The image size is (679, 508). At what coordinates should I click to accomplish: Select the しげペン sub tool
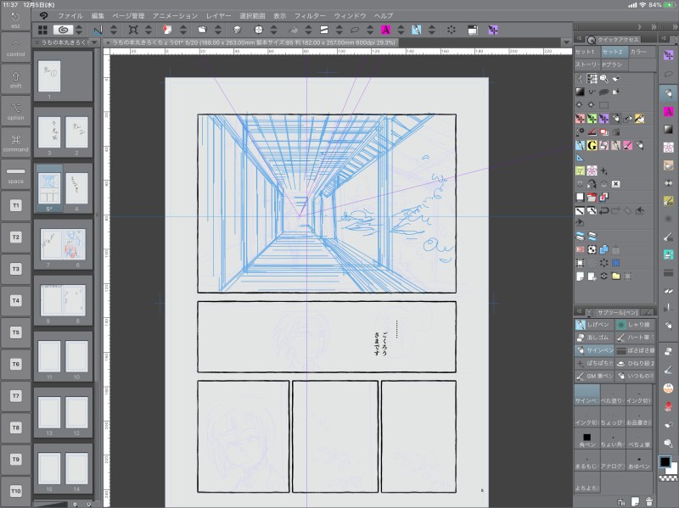594,325
